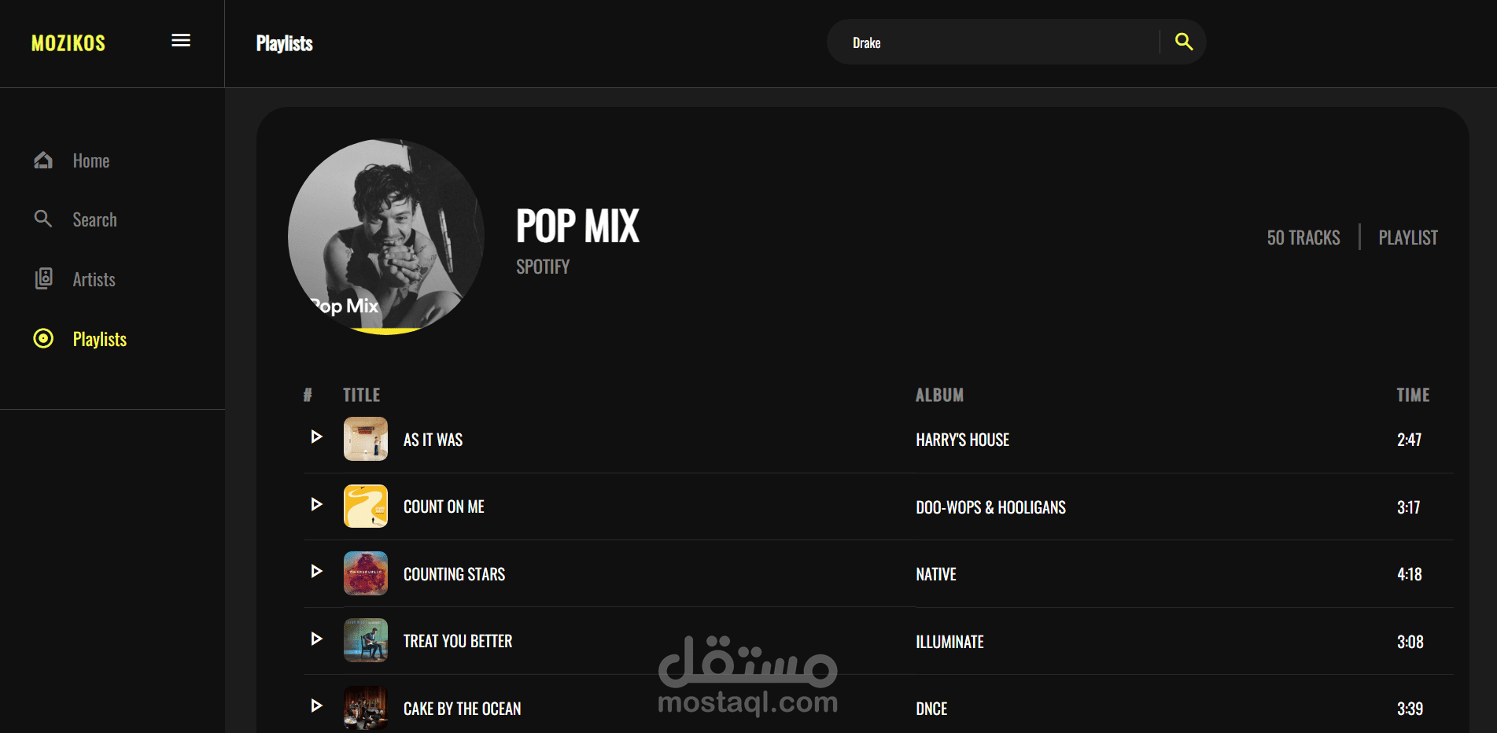Click the Counting Stars album thumbnail
Viewport: 1497px width, 733px height.
coord(366,573)
